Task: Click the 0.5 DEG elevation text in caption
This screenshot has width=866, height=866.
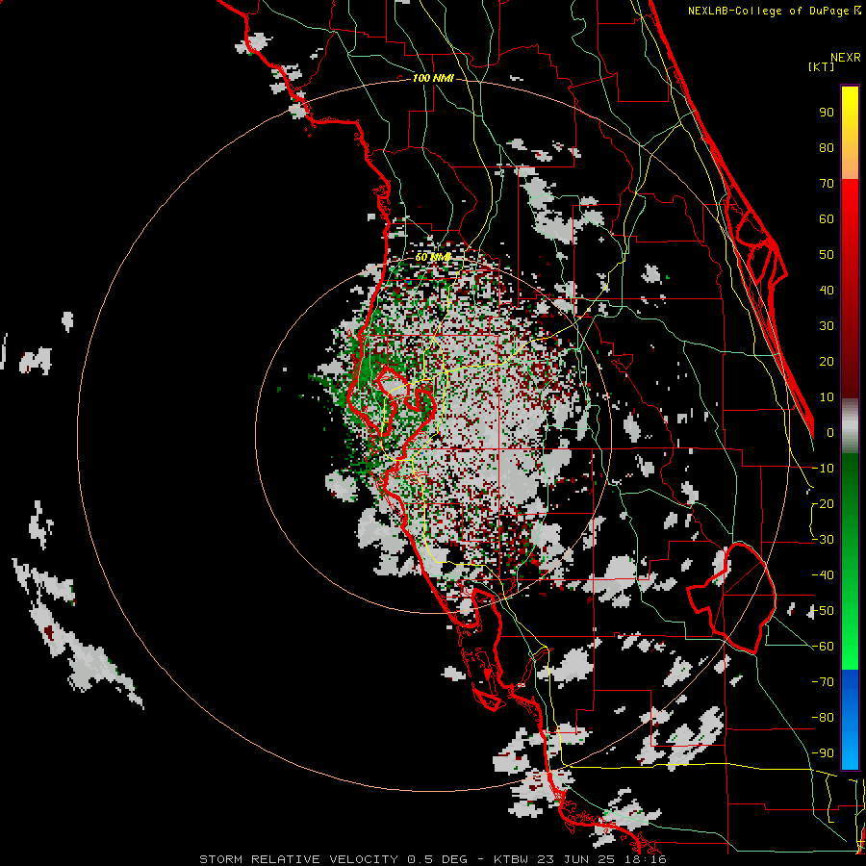Action: click(x=438, y=859)
